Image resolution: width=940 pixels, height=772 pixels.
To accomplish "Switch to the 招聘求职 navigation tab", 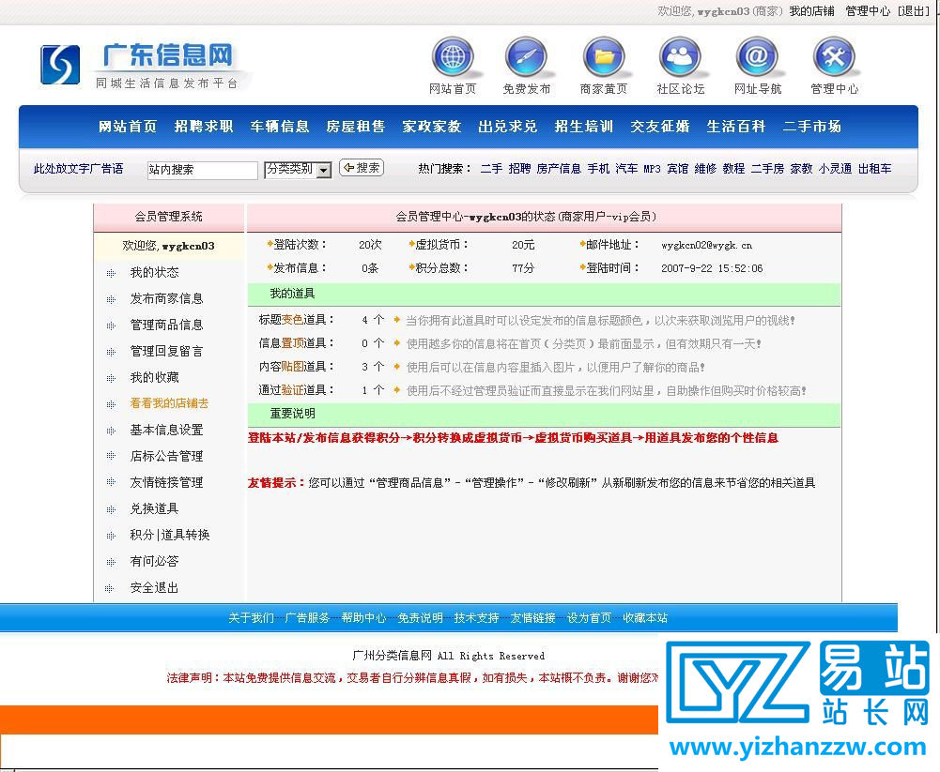I will [x=204, y=126].
